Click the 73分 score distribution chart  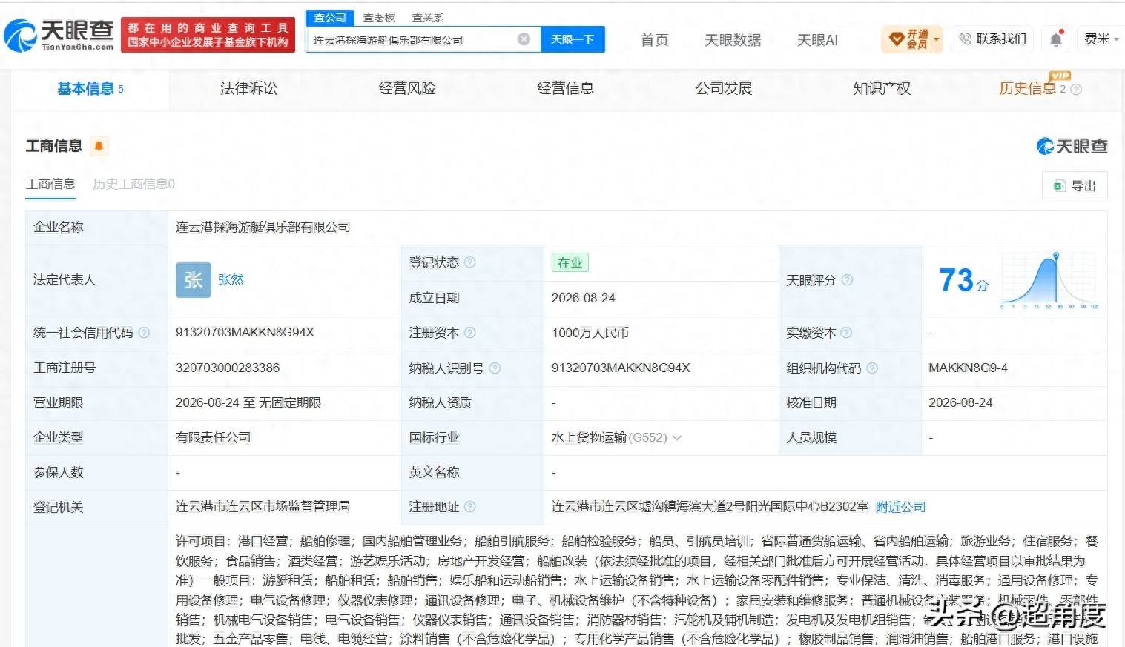(x=1050, y=280)
